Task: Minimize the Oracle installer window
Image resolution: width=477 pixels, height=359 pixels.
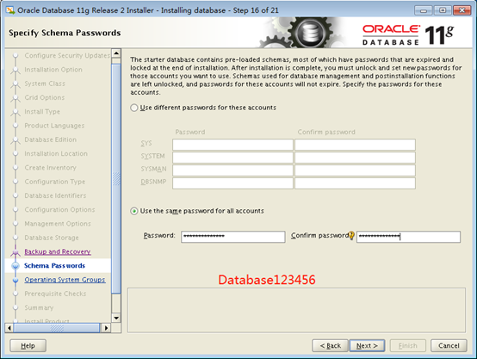Action: coord(423,10)
